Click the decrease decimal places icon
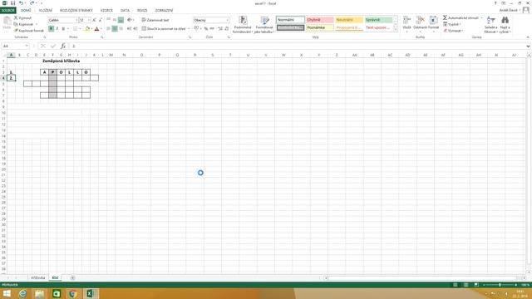Screen dimensions: 532x299 pos(226,29)
